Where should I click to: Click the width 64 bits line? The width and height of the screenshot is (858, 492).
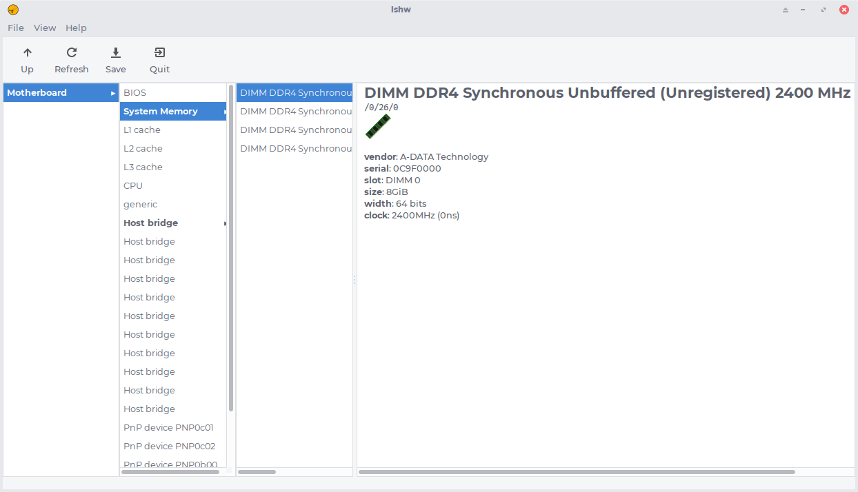[395, 203]
